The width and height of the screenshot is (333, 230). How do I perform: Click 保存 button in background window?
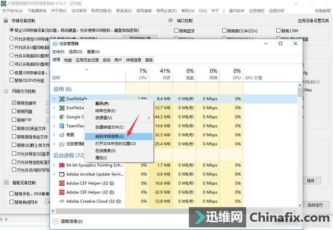point(311,181)
